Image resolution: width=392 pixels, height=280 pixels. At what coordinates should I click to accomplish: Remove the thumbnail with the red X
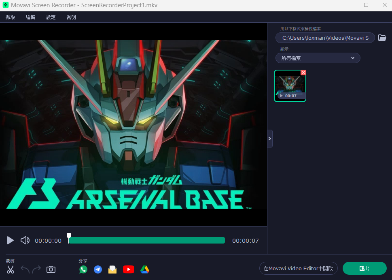click(x=303, y=73)
